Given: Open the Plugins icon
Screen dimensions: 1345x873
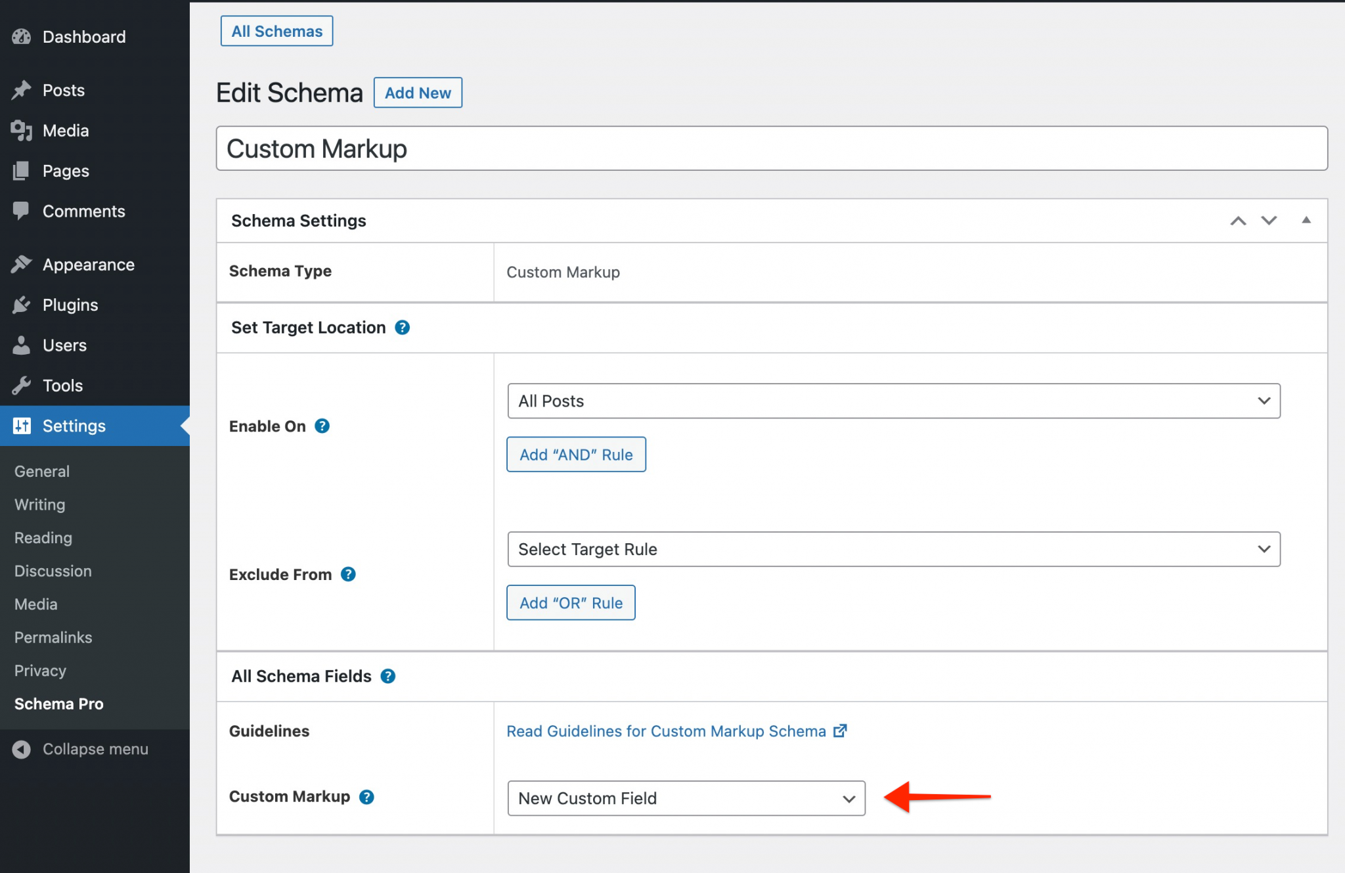Looking at the screenshot, I should coord(22,305).
